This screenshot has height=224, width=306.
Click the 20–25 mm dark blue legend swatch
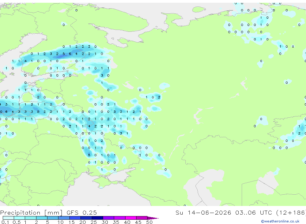coord(86,218)
